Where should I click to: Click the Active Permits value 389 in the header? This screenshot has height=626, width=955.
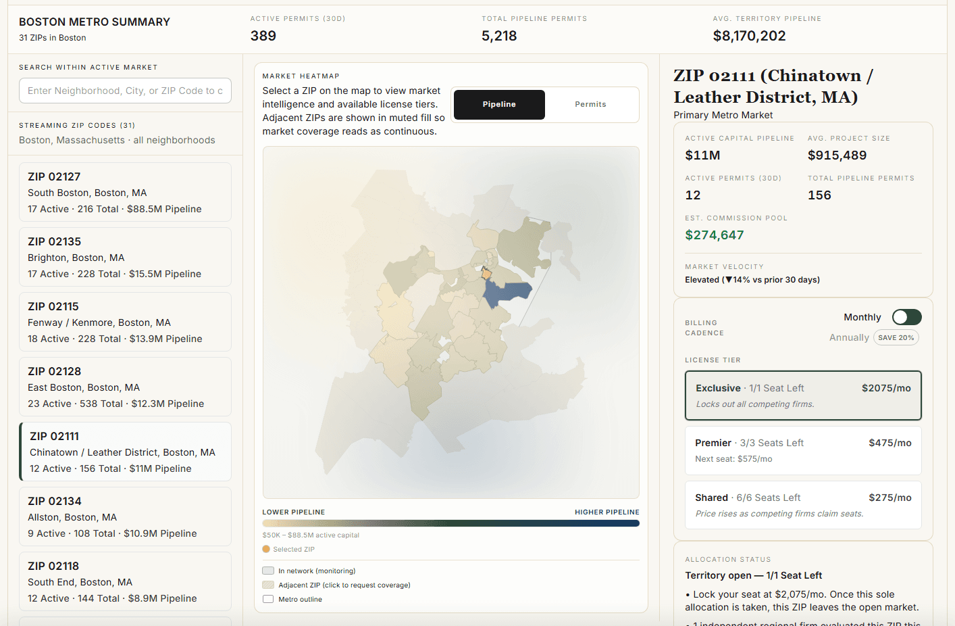coord(263,36)
